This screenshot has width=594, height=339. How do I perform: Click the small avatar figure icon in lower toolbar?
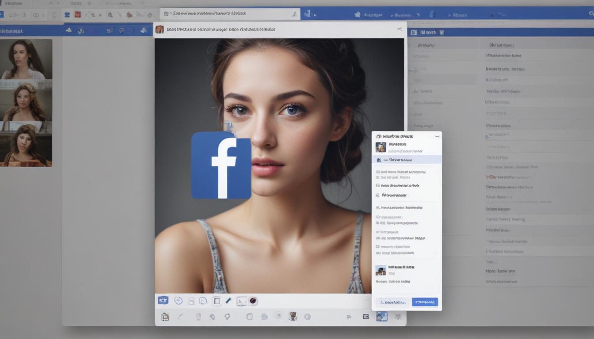click(x=293, y=316)
